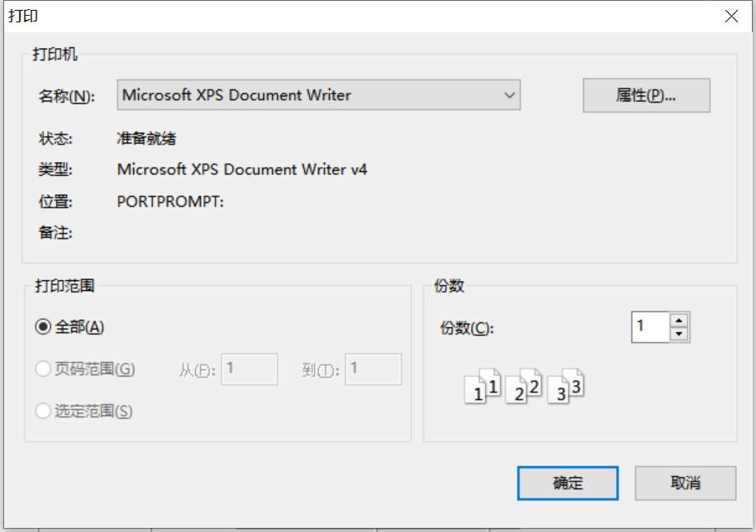This screenshot has height=532, width=756.
Task: Click the 份数 copies number field
Action: pyautogui.click(x=650, y=327)
